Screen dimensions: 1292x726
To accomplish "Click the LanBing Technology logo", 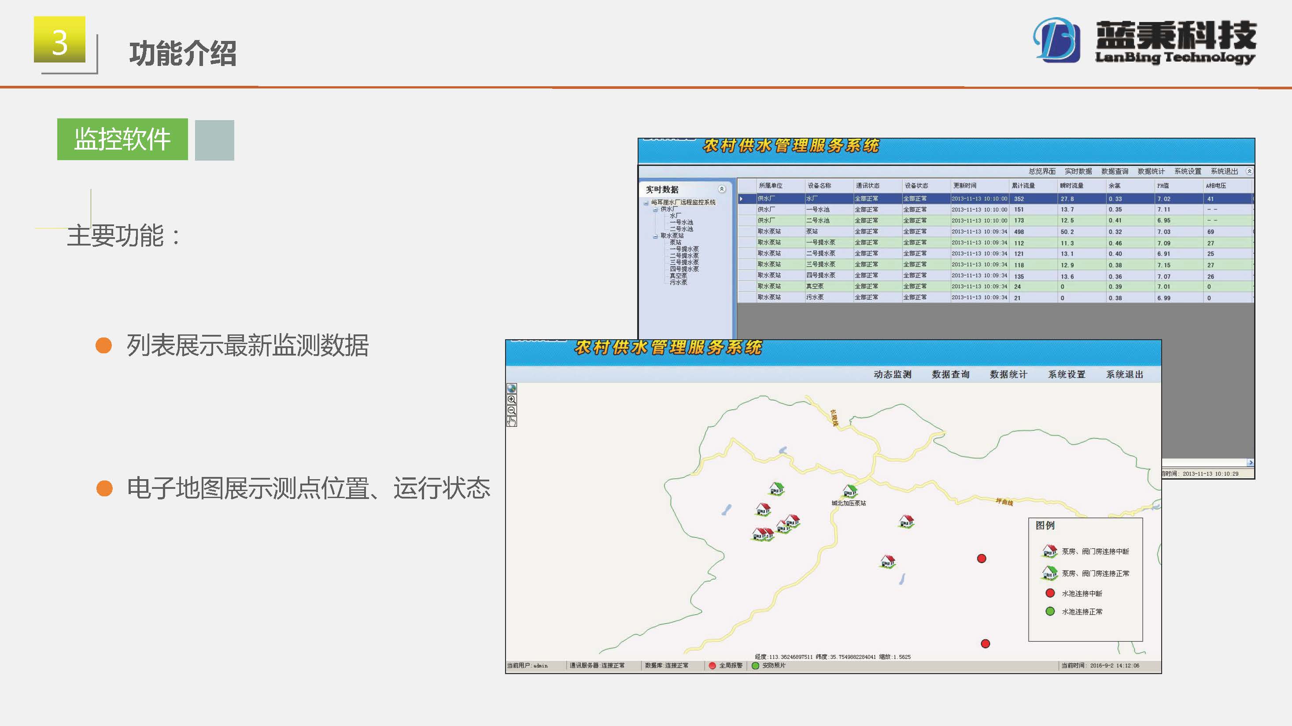I will pos(1144,41).
